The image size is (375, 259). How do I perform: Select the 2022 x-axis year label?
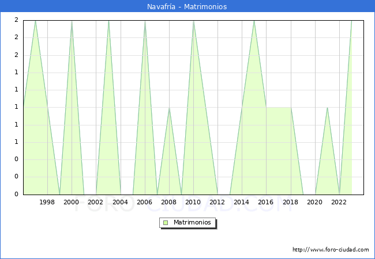click(x=339, y=202)
